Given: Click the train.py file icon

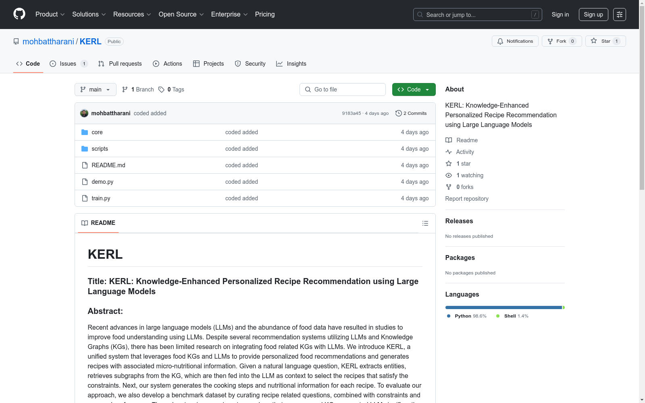Looking at the screenshot, I should [x=85, y=198].
